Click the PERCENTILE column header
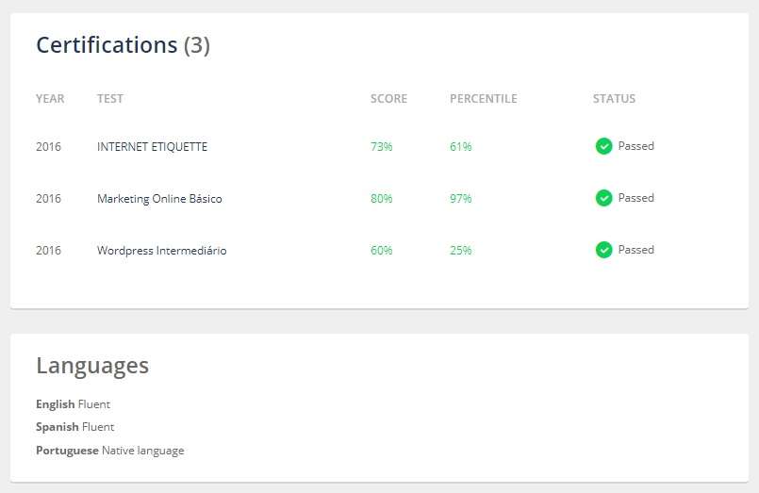The image size is (759, 493). 483,99
